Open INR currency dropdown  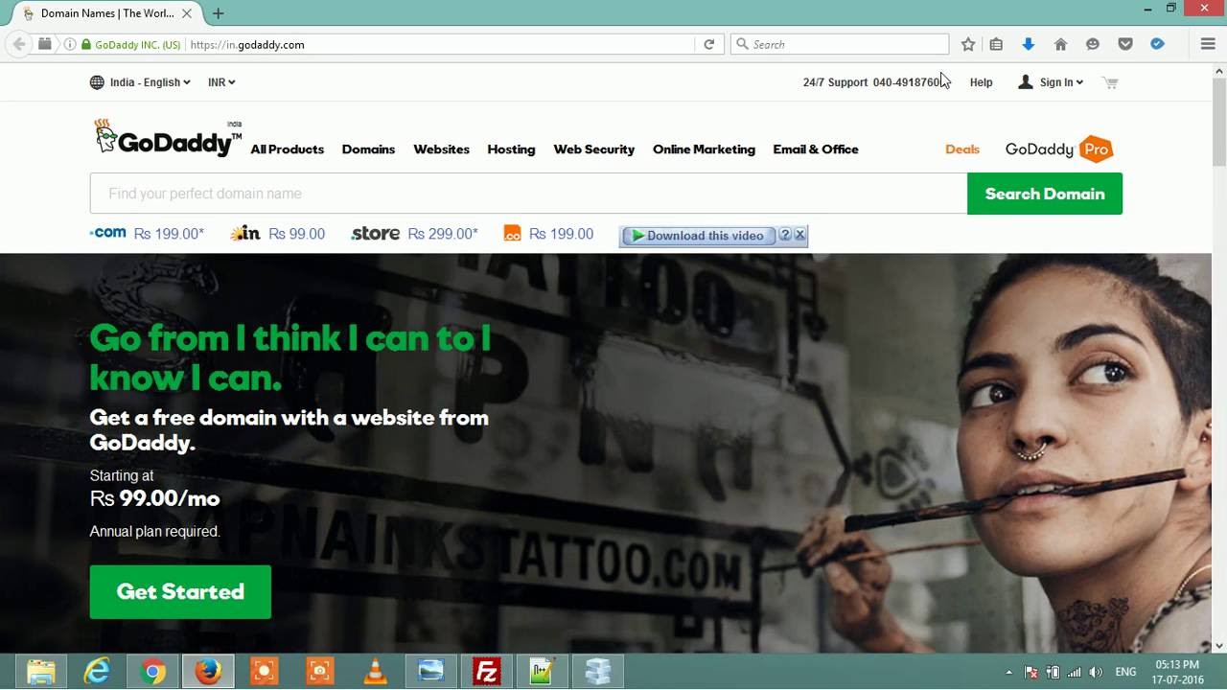point(221,82)
